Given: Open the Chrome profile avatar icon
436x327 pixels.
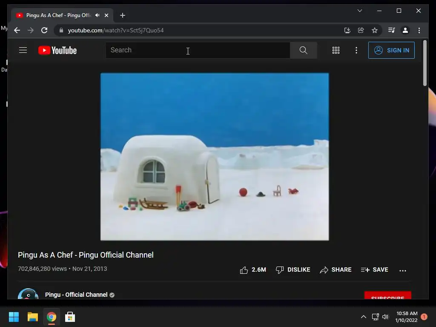Looking at the screenshot, I should [405, 30].
